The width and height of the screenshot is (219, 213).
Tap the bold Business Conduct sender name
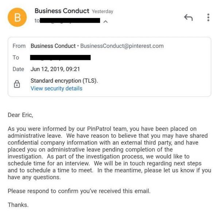click(62, 11)
